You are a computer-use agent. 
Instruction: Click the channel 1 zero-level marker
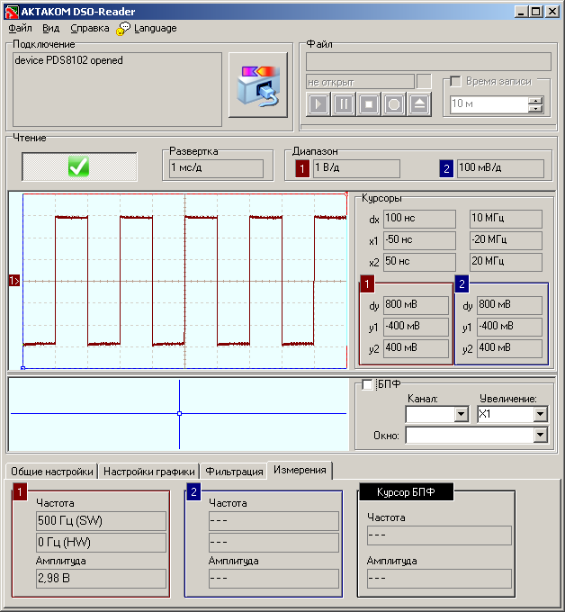point(14,281)
